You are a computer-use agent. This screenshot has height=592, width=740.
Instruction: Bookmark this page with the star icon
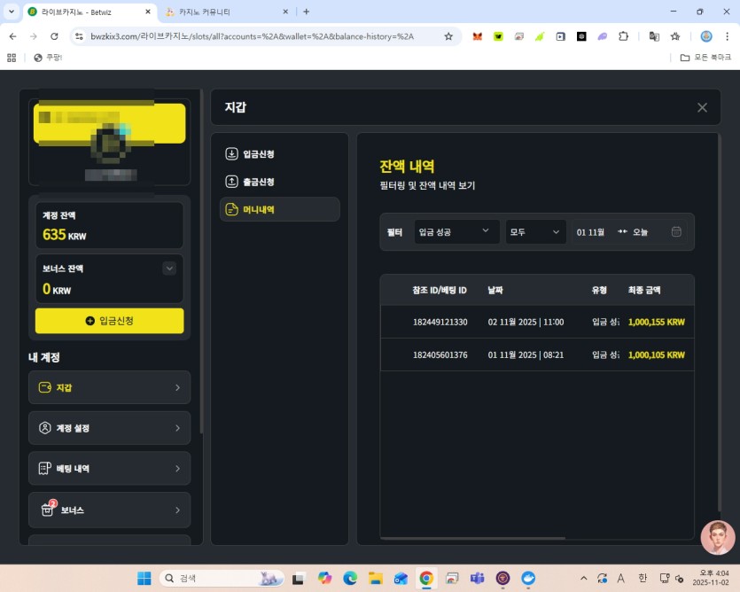pyautogui.click(x=448, y=36)
